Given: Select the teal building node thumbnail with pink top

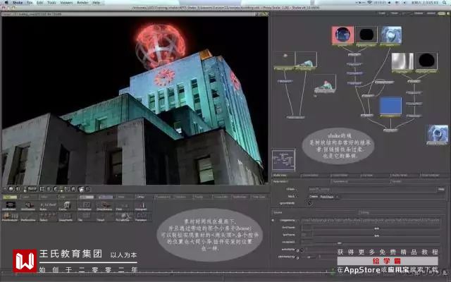Looking at the screenshot, I should [325, 82].
